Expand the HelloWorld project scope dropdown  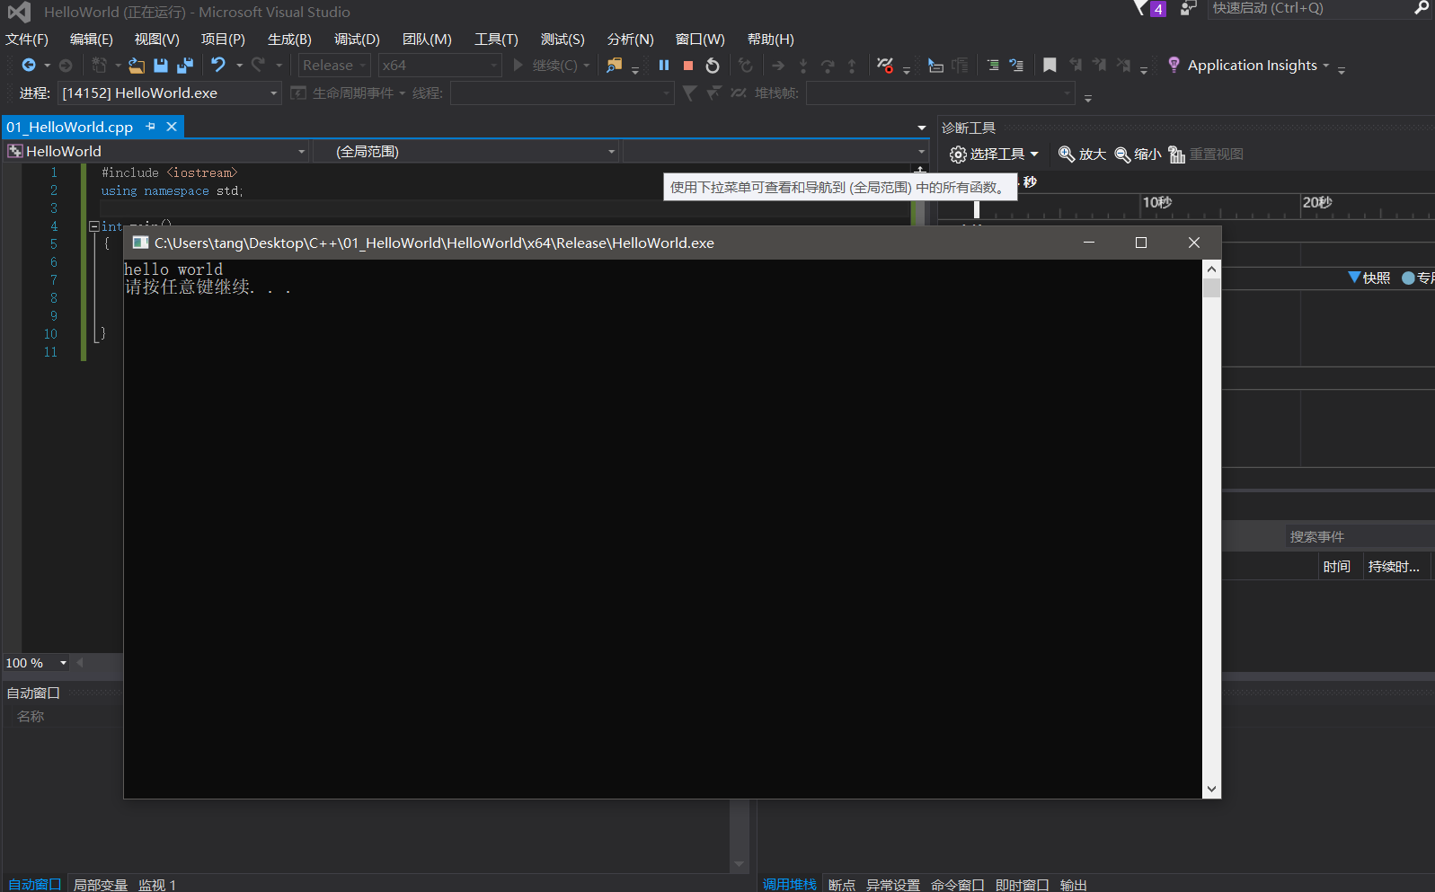pos(302,152)
